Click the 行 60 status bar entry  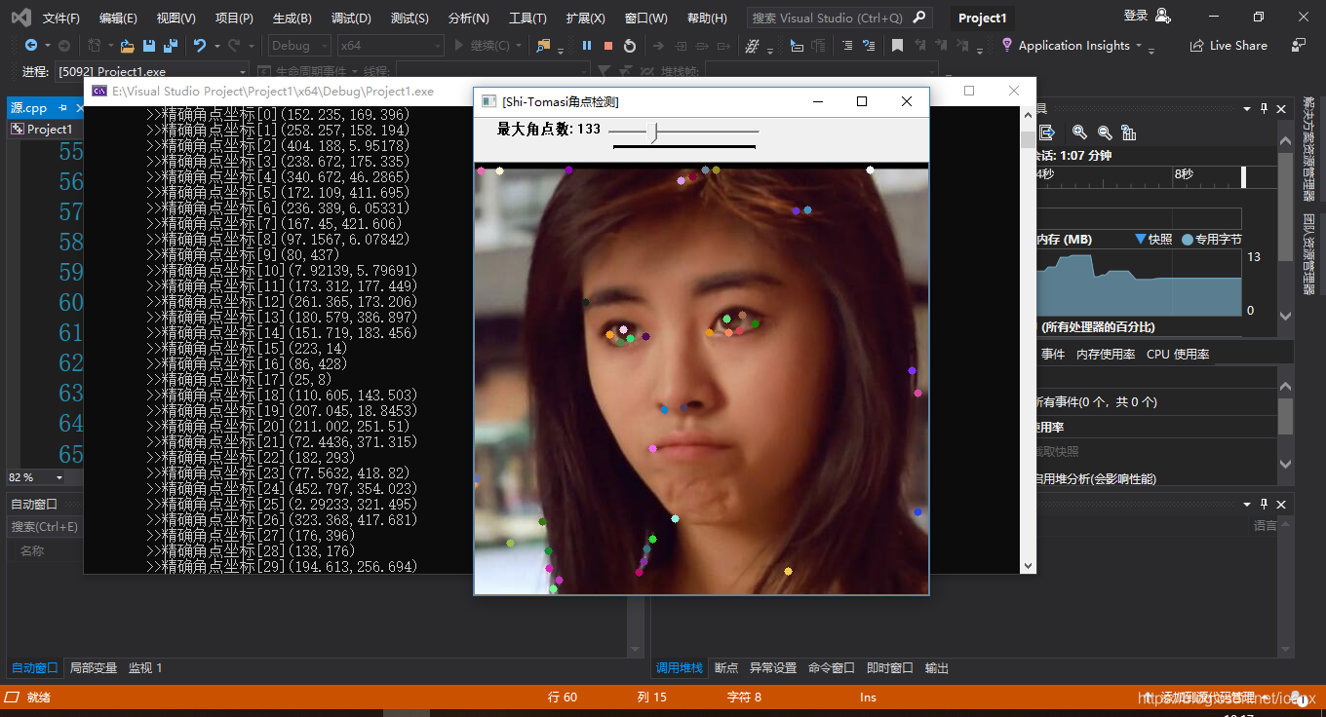[x=563, y=697]
